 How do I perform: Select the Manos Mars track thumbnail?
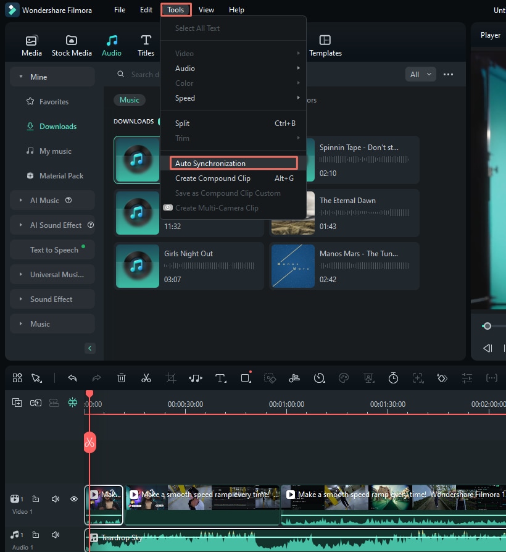[x=292, y=266]
